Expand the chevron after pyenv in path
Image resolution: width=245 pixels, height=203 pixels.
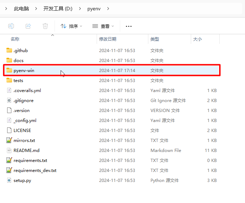(x=108, y=9)
